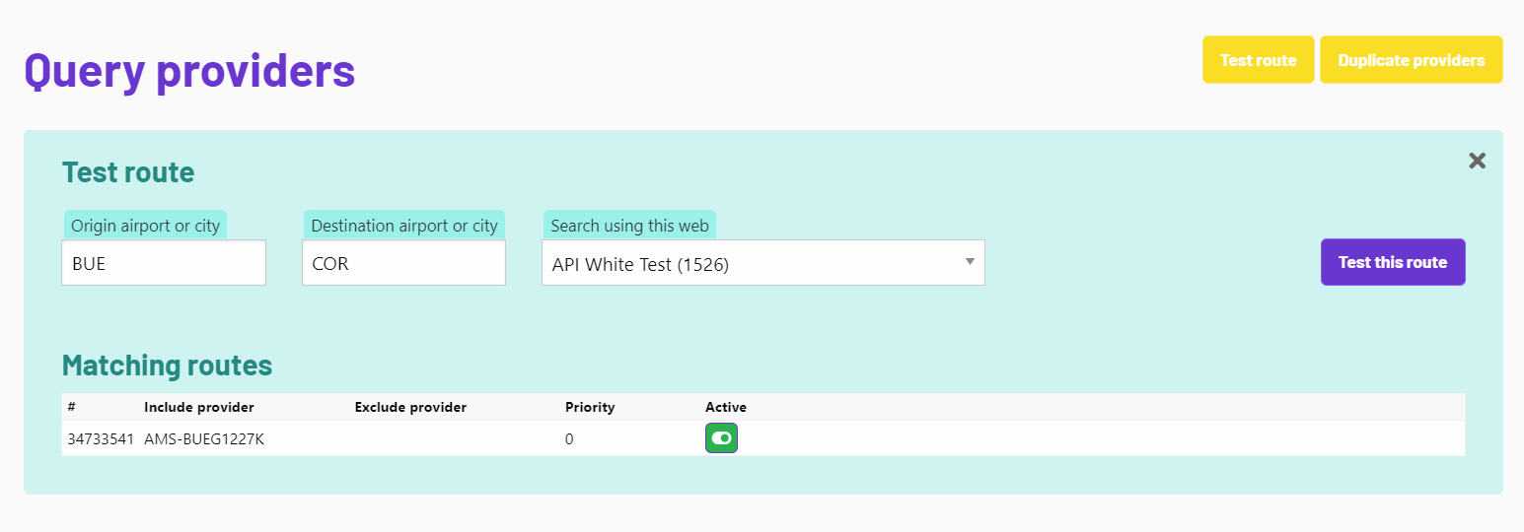
Task: Click the Destination airport or city label
Action: pyautogui.click(x=404, y=226)
